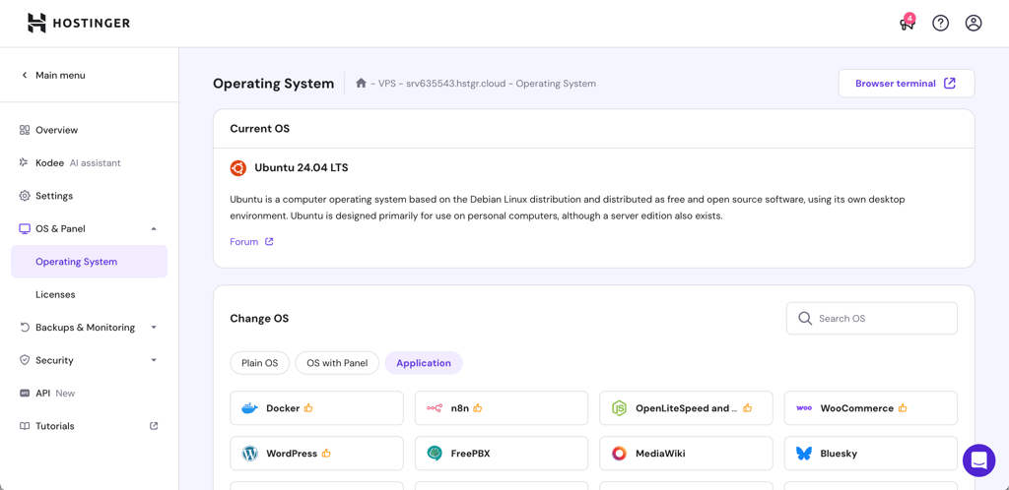Click the Ubuntu logo icon
Image resolution: width=1009 pixels, height=490 pixels.
click(238, 168)
